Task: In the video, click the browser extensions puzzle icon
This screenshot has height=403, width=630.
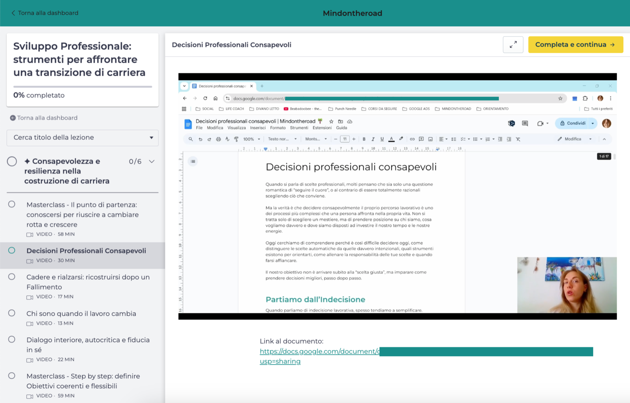Action: (585, 98)
